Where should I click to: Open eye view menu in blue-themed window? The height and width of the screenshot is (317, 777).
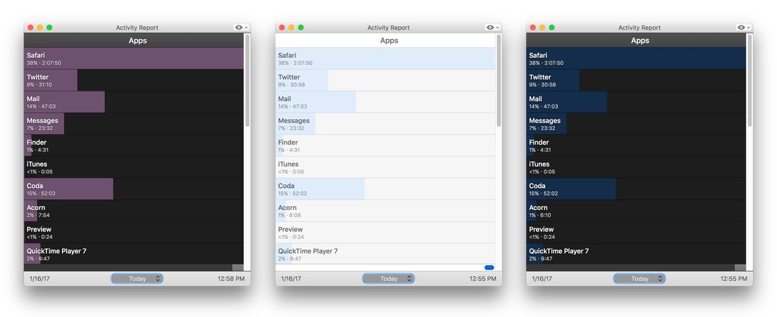(744, 28)
